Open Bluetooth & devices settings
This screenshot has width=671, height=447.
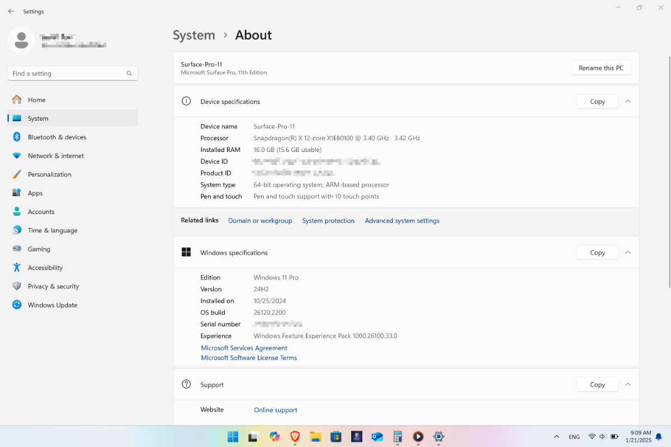(x=56, y=137)
